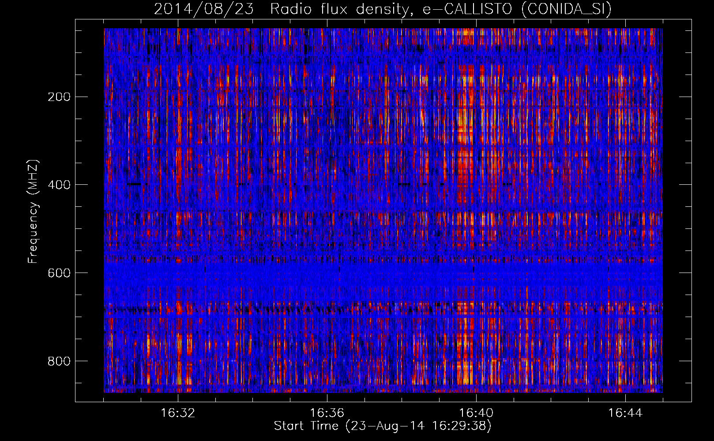
Task: Click the date '2014/08/23' in the title
Action: pyautogui.click(x=204, y=9)
